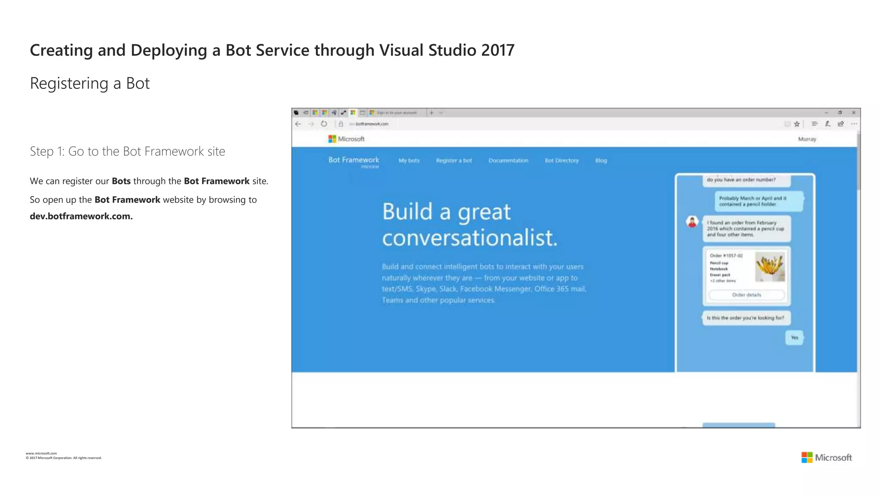
Task: Click the Murray account name
Action: click(807, 139)
